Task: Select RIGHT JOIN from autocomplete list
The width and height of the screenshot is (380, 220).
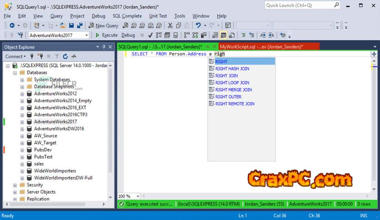Action: tap(226, 75)
